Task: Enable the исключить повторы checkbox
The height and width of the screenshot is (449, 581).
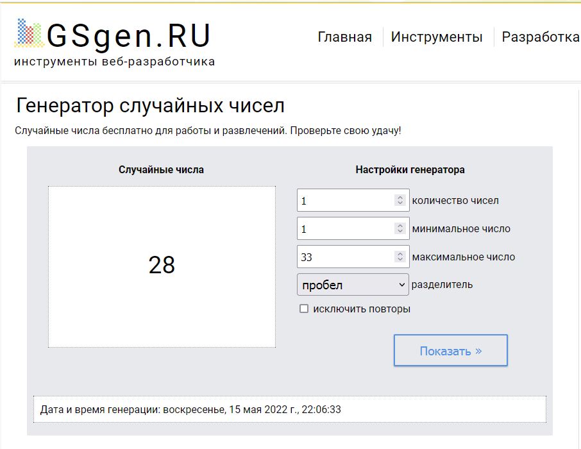Action: (304, 309)
